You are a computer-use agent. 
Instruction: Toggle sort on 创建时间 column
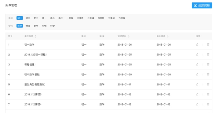coord(129,36)
